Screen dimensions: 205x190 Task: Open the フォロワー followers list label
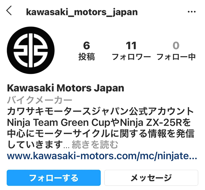coord(131,57)
